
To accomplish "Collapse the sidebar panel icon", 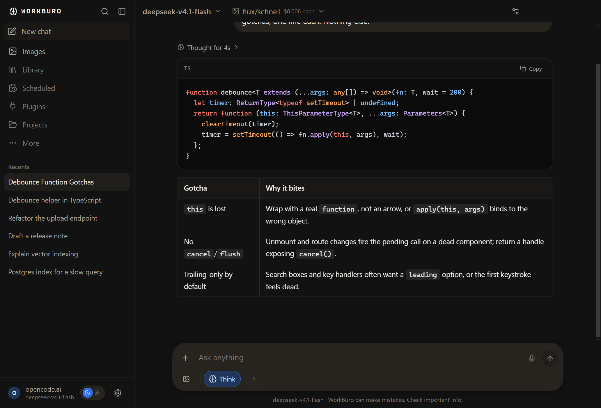I will pyautogui.click(x=122, y=11).
